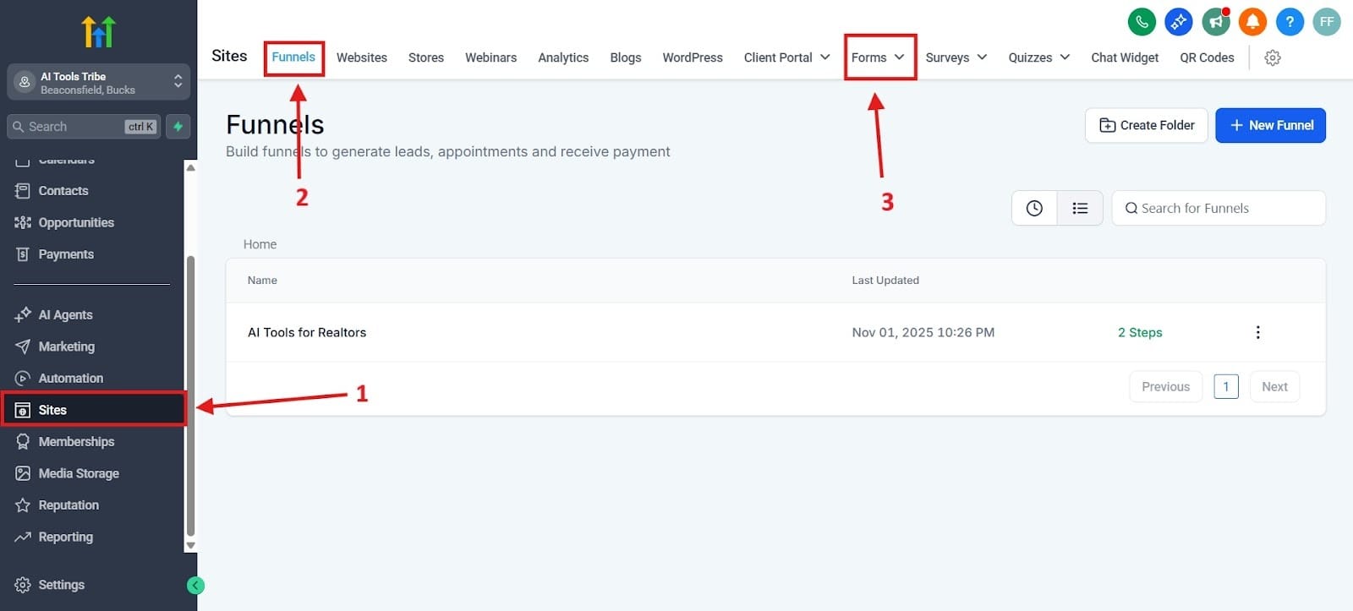
Task: Expand the Surveys dropdown
Action: click(956, 57)
